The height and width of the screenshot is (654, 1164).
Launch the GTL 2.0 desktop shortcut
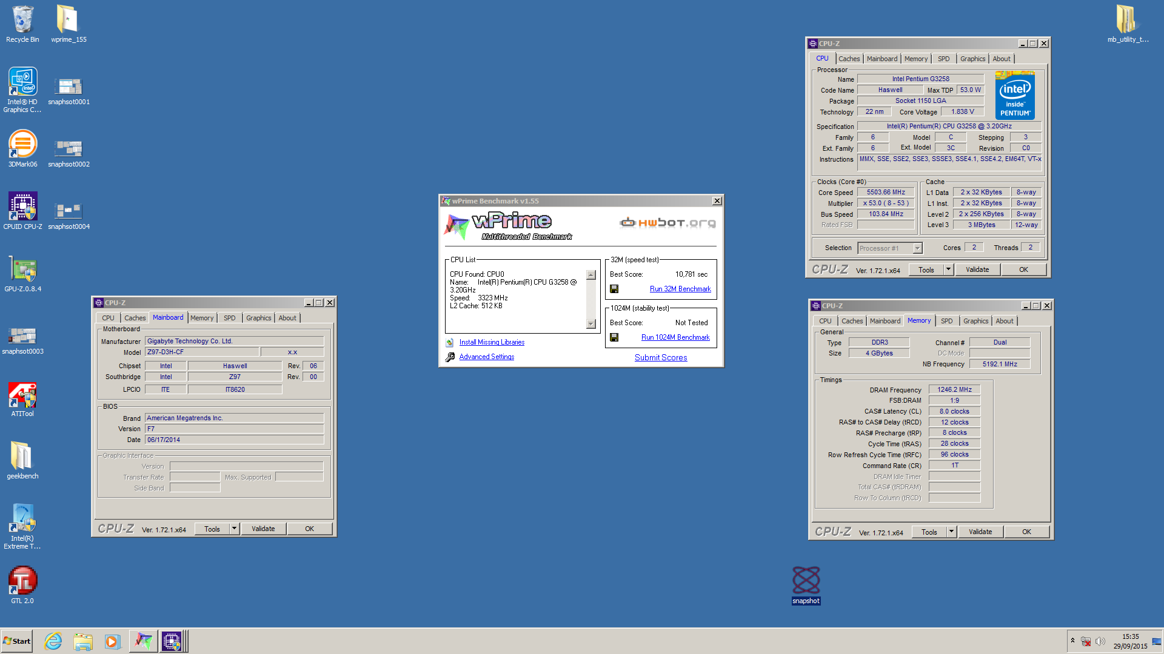point(22,585)
